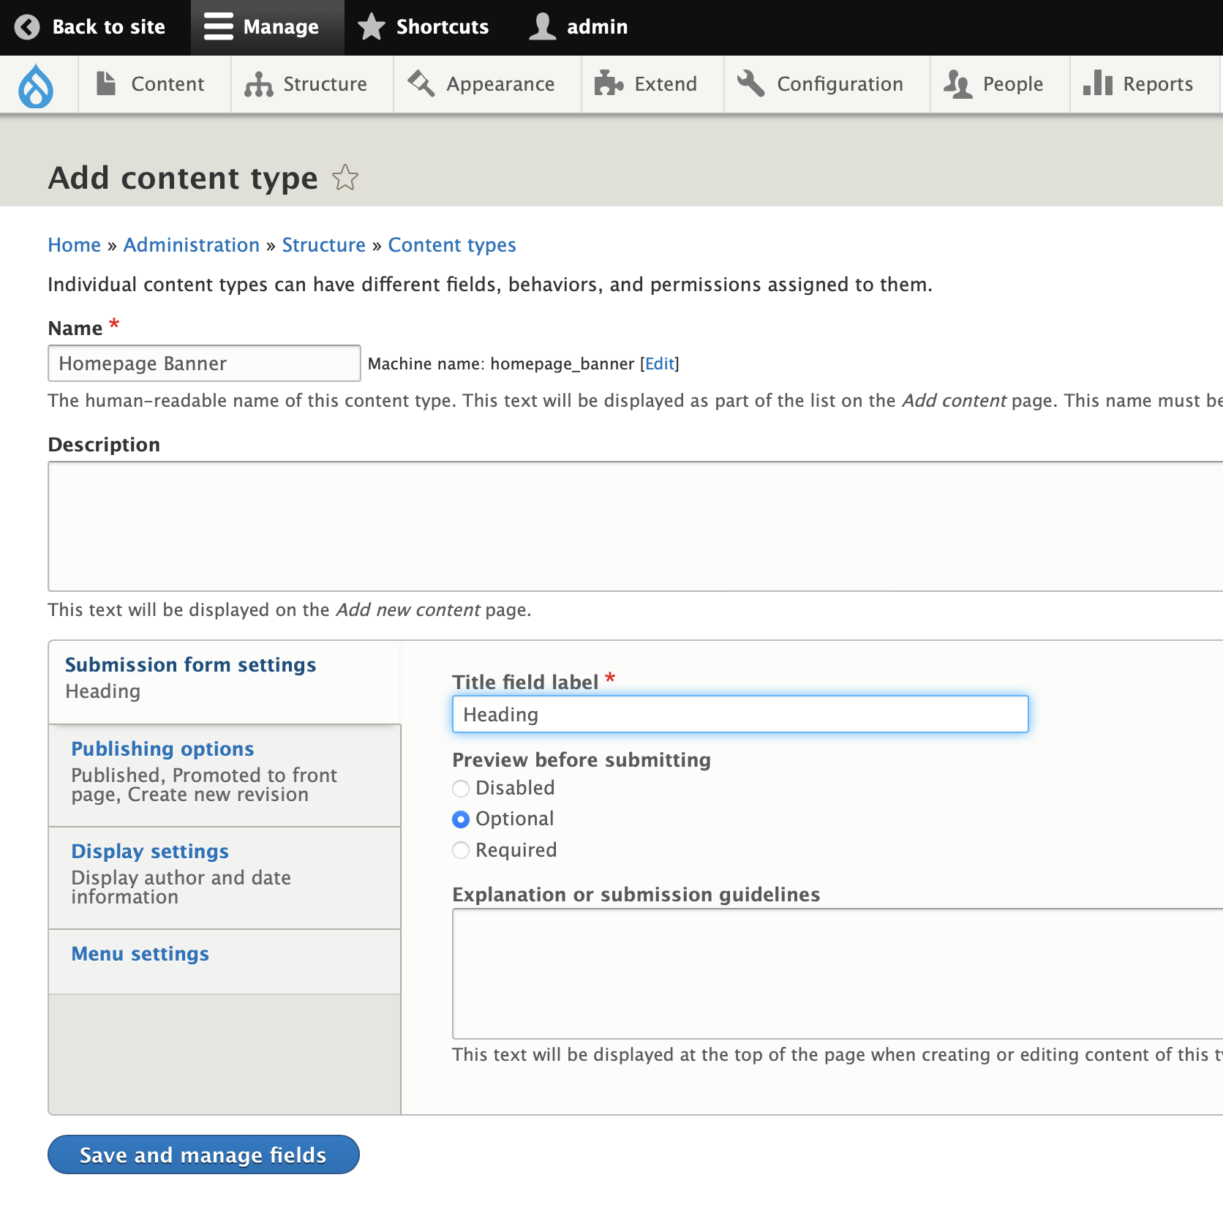Screen dimensions: 1223x1213
Task: Follow the Home breadcrumb link
Action: pos(75,245)
